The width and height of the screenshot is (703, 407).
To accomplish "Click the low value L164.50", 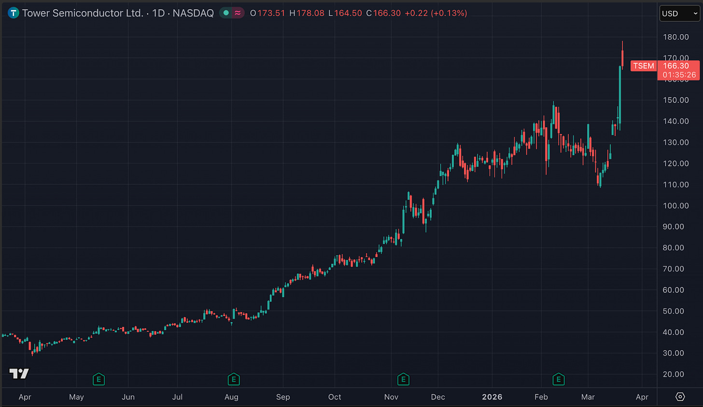I will [345, 13].
